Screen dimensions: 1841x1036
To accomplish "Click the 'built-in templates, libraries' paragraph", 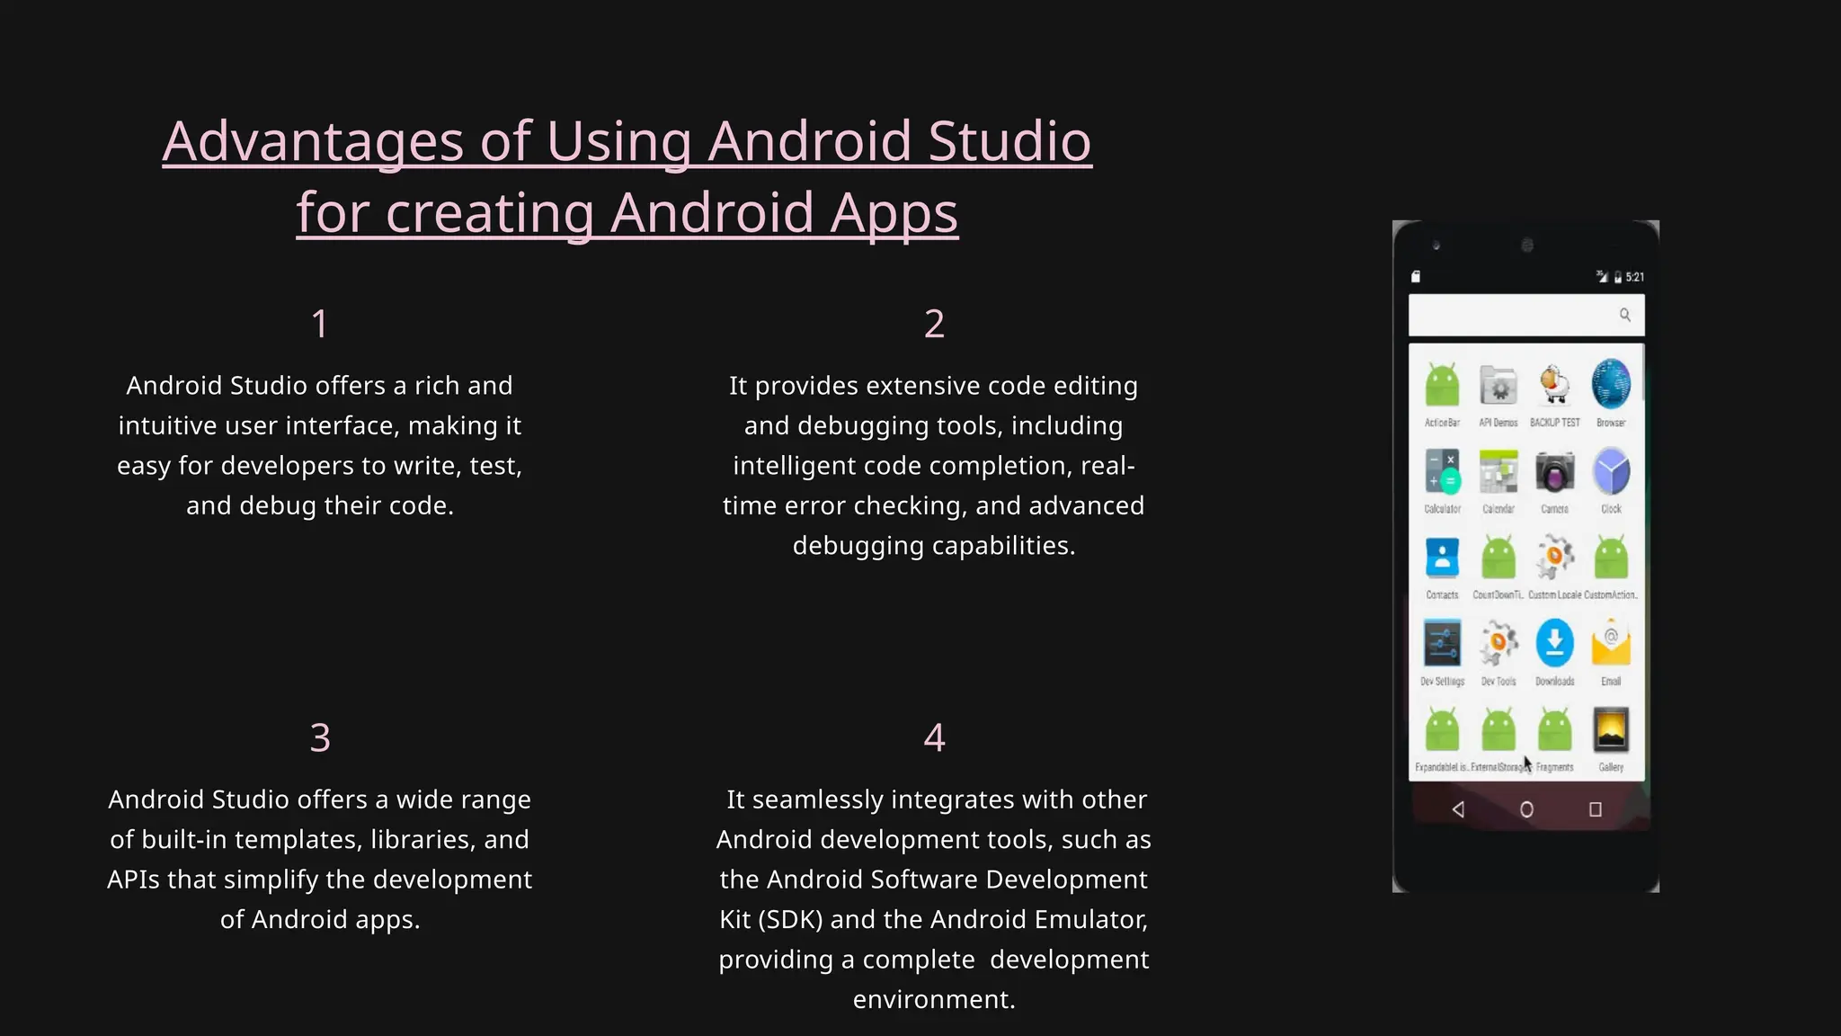I will tap(320, 859).
